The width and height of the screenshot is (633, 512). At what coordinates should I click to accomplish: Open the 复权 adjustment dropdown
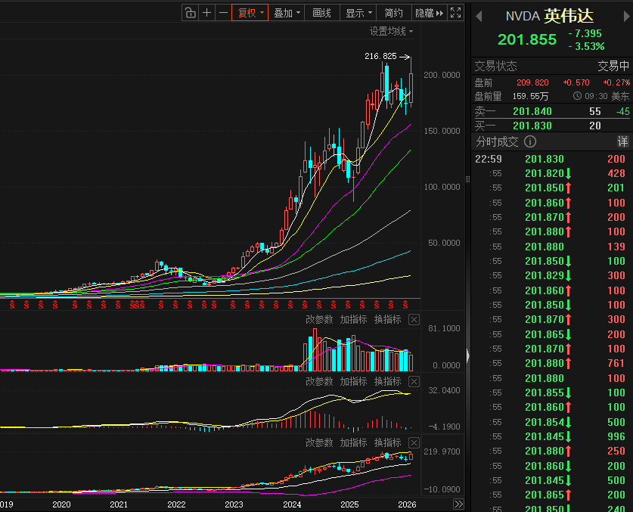[250, 13]
